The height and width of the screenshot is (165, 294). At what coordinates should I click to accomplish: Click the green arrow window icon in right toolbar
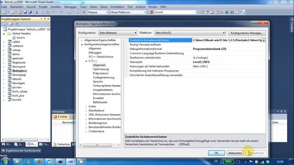coord(227,12)
